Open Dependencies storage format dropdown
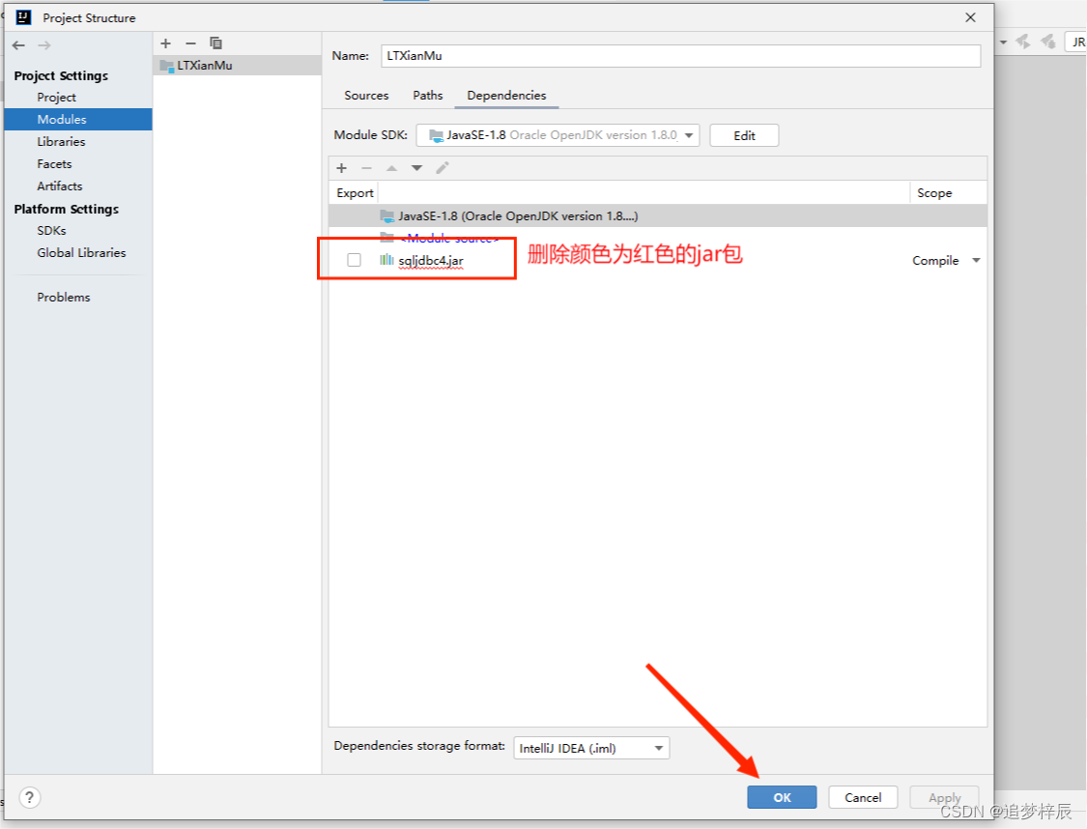 tap(591, 748)
